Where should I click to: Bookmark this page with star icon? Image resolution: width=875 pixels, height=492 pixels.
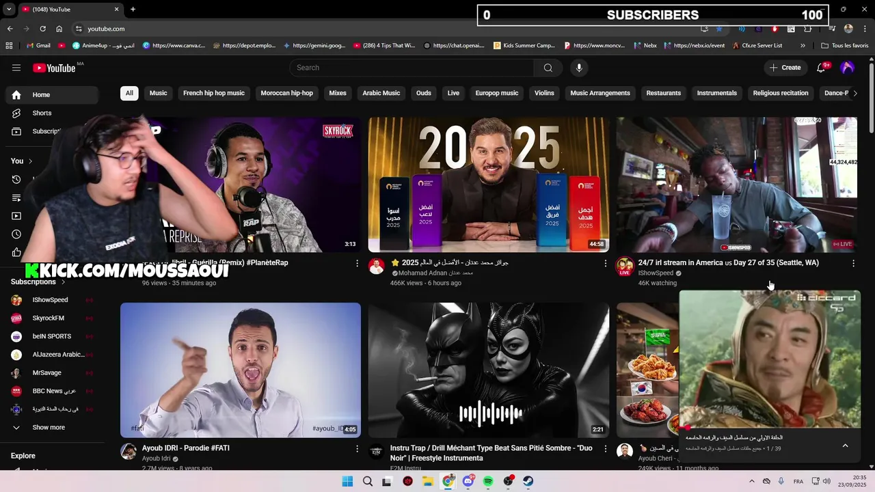coord(719,29)
